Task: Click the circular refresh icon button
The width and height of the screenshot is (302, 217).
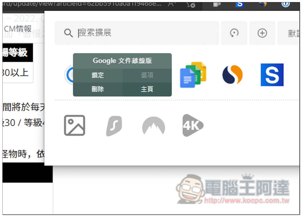Action: [234, 33]
